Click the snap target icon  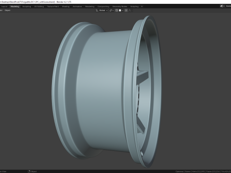pos(120,11)
